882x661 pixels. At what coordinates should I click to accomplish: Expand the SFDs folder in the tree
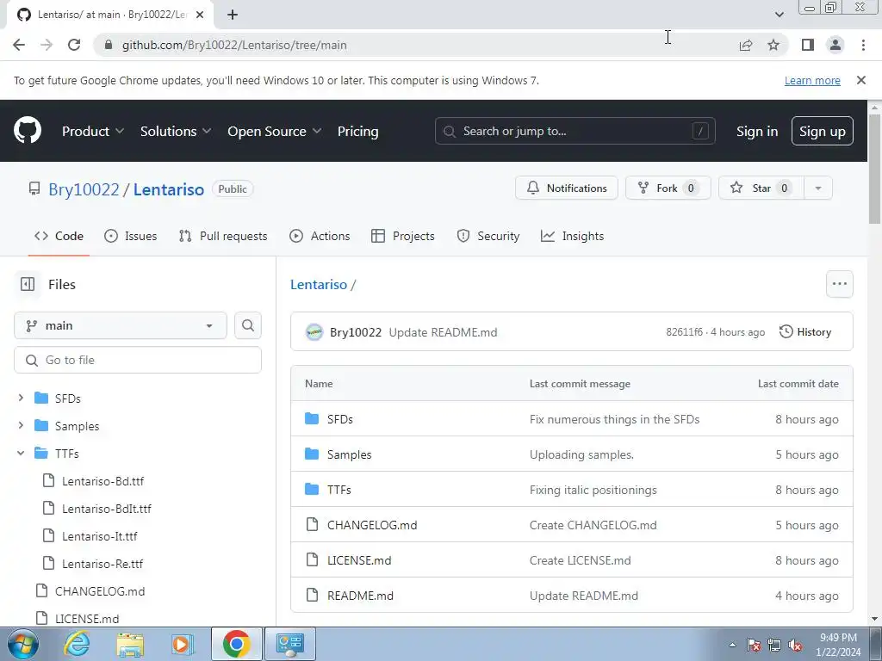pyautogui.click(x=21, y=398)
